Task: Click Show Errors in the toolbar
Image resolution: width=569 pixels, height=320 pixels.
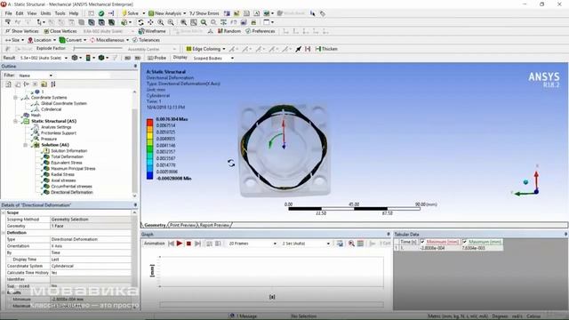Action: point(204,13)
